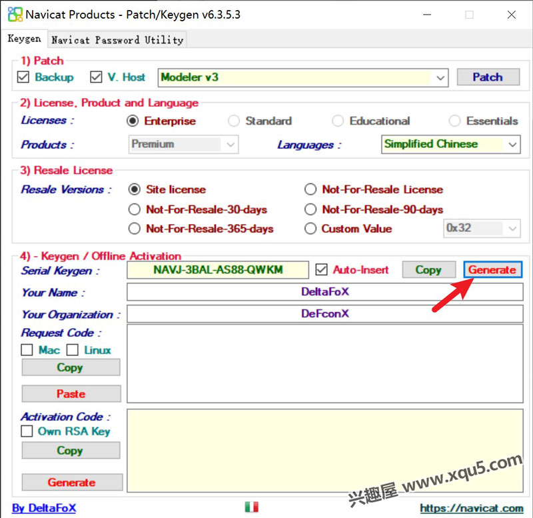Click the serial key field NAVJ-3BAL-AS88-QWKM
Screen dimensions: 533x518
218,270
